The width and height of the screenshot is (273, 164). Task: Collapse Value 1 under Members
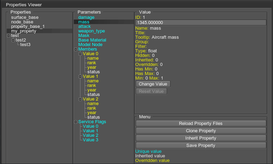[x=80, y=76]
